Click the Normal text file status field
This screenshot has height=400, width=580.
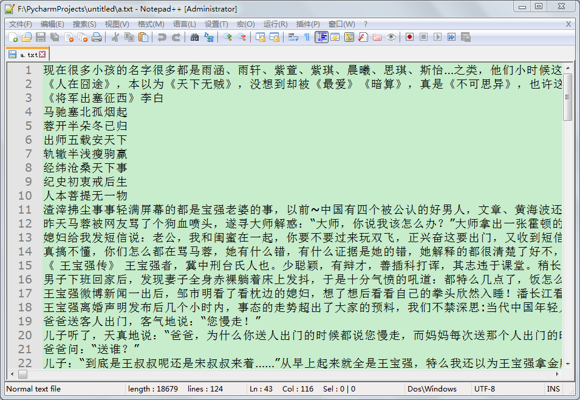(x=65, y=389)
